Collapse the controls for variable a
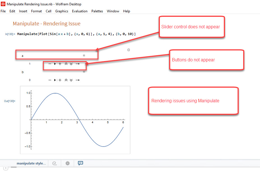 point(84,55)
